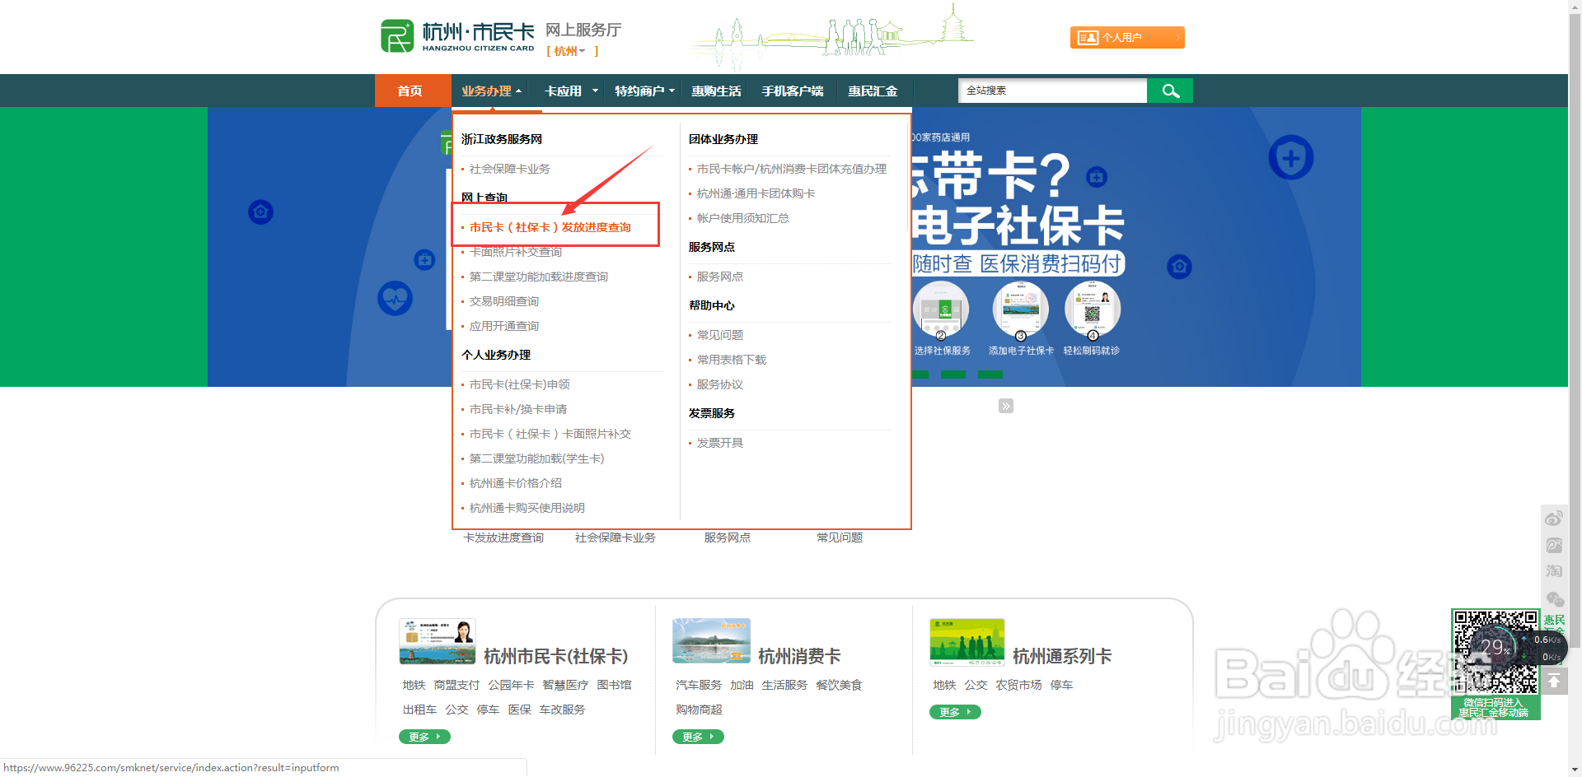Open 第二课堂功能加载进度查询 link
Image resolution: width=1582 pixels, height=777 pixels.
click(539, 277)
